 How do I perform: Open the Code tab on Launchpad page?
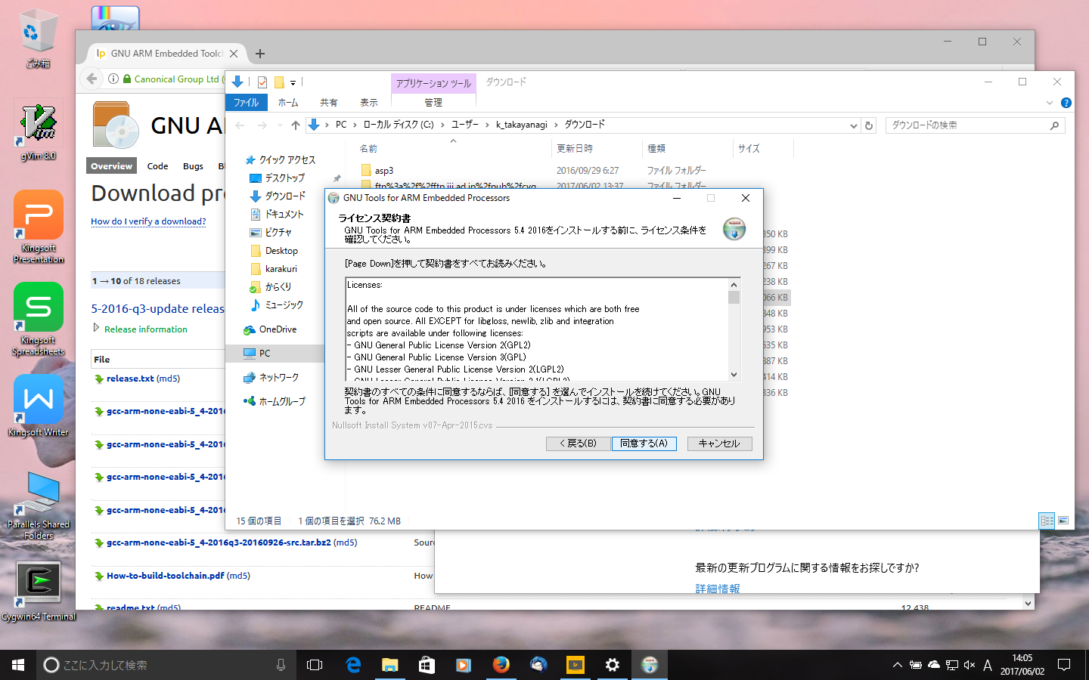(x=157, y=166)
